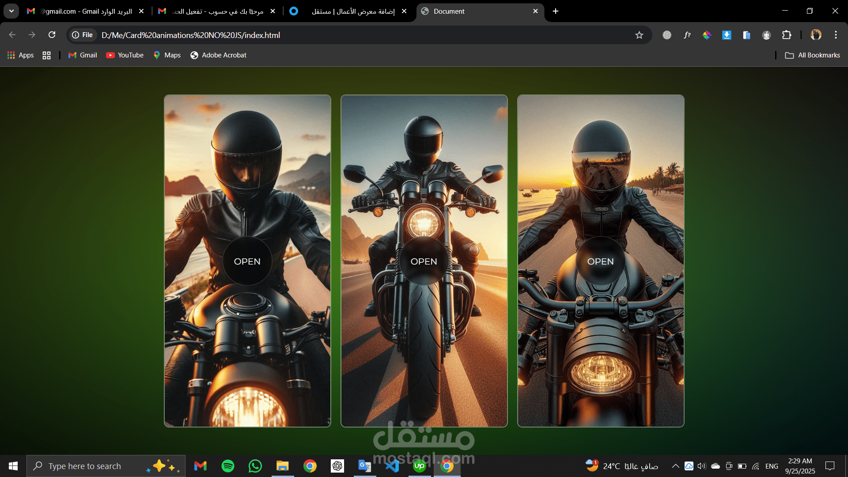
Task: Open the Chrome three-dot menu
Action: [836, 35]
